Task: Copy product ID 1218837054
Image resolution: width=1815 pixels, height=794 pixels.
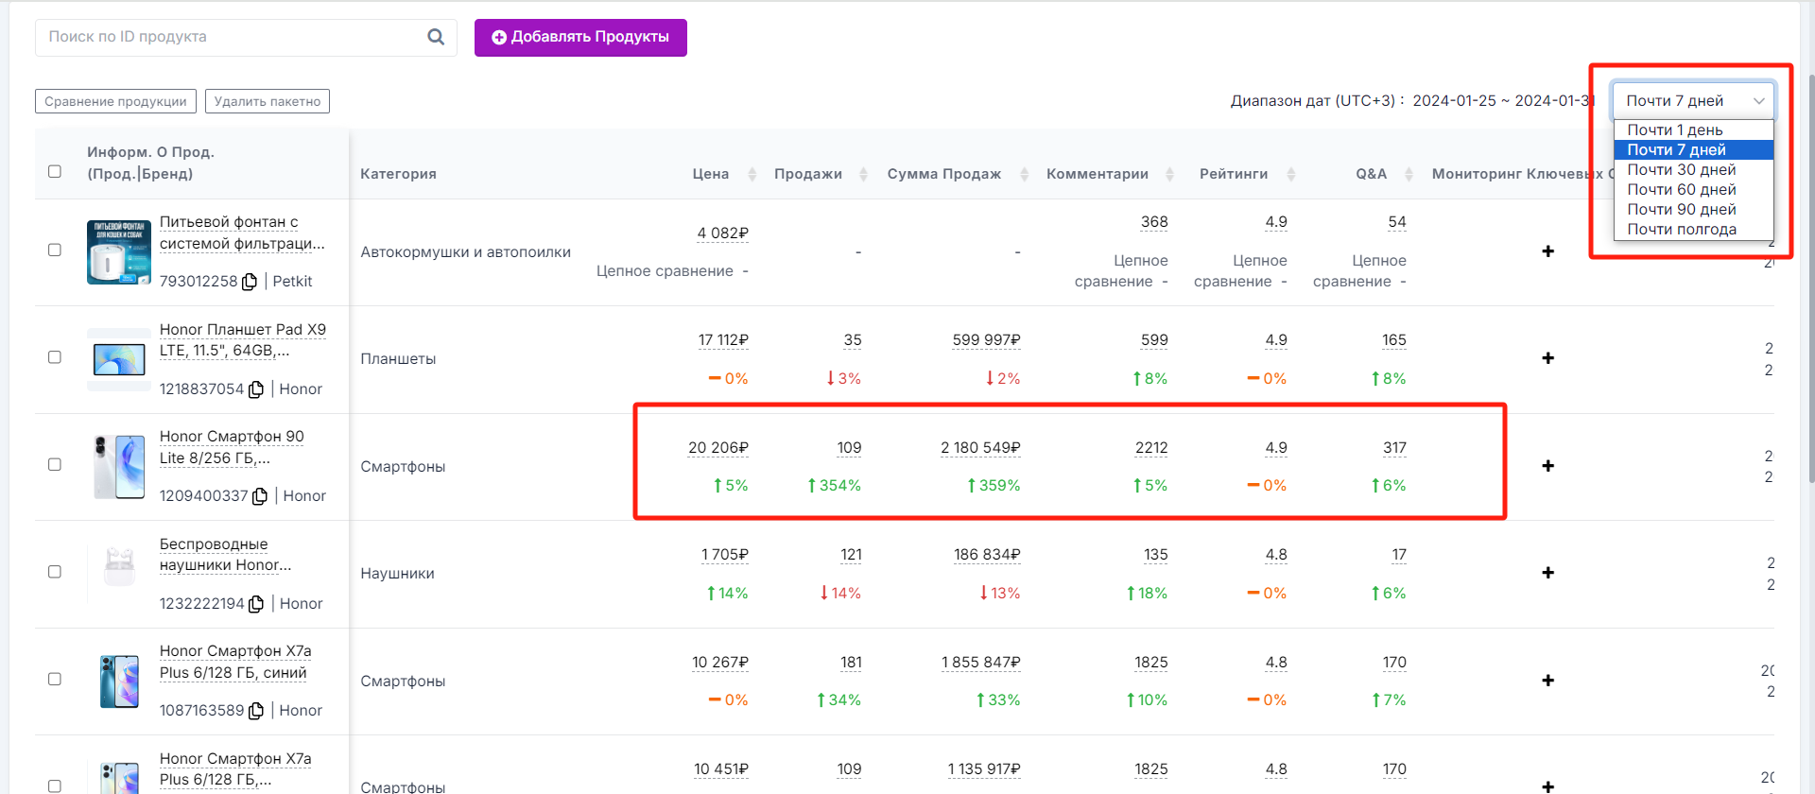Action: click(x=256, y=389)
